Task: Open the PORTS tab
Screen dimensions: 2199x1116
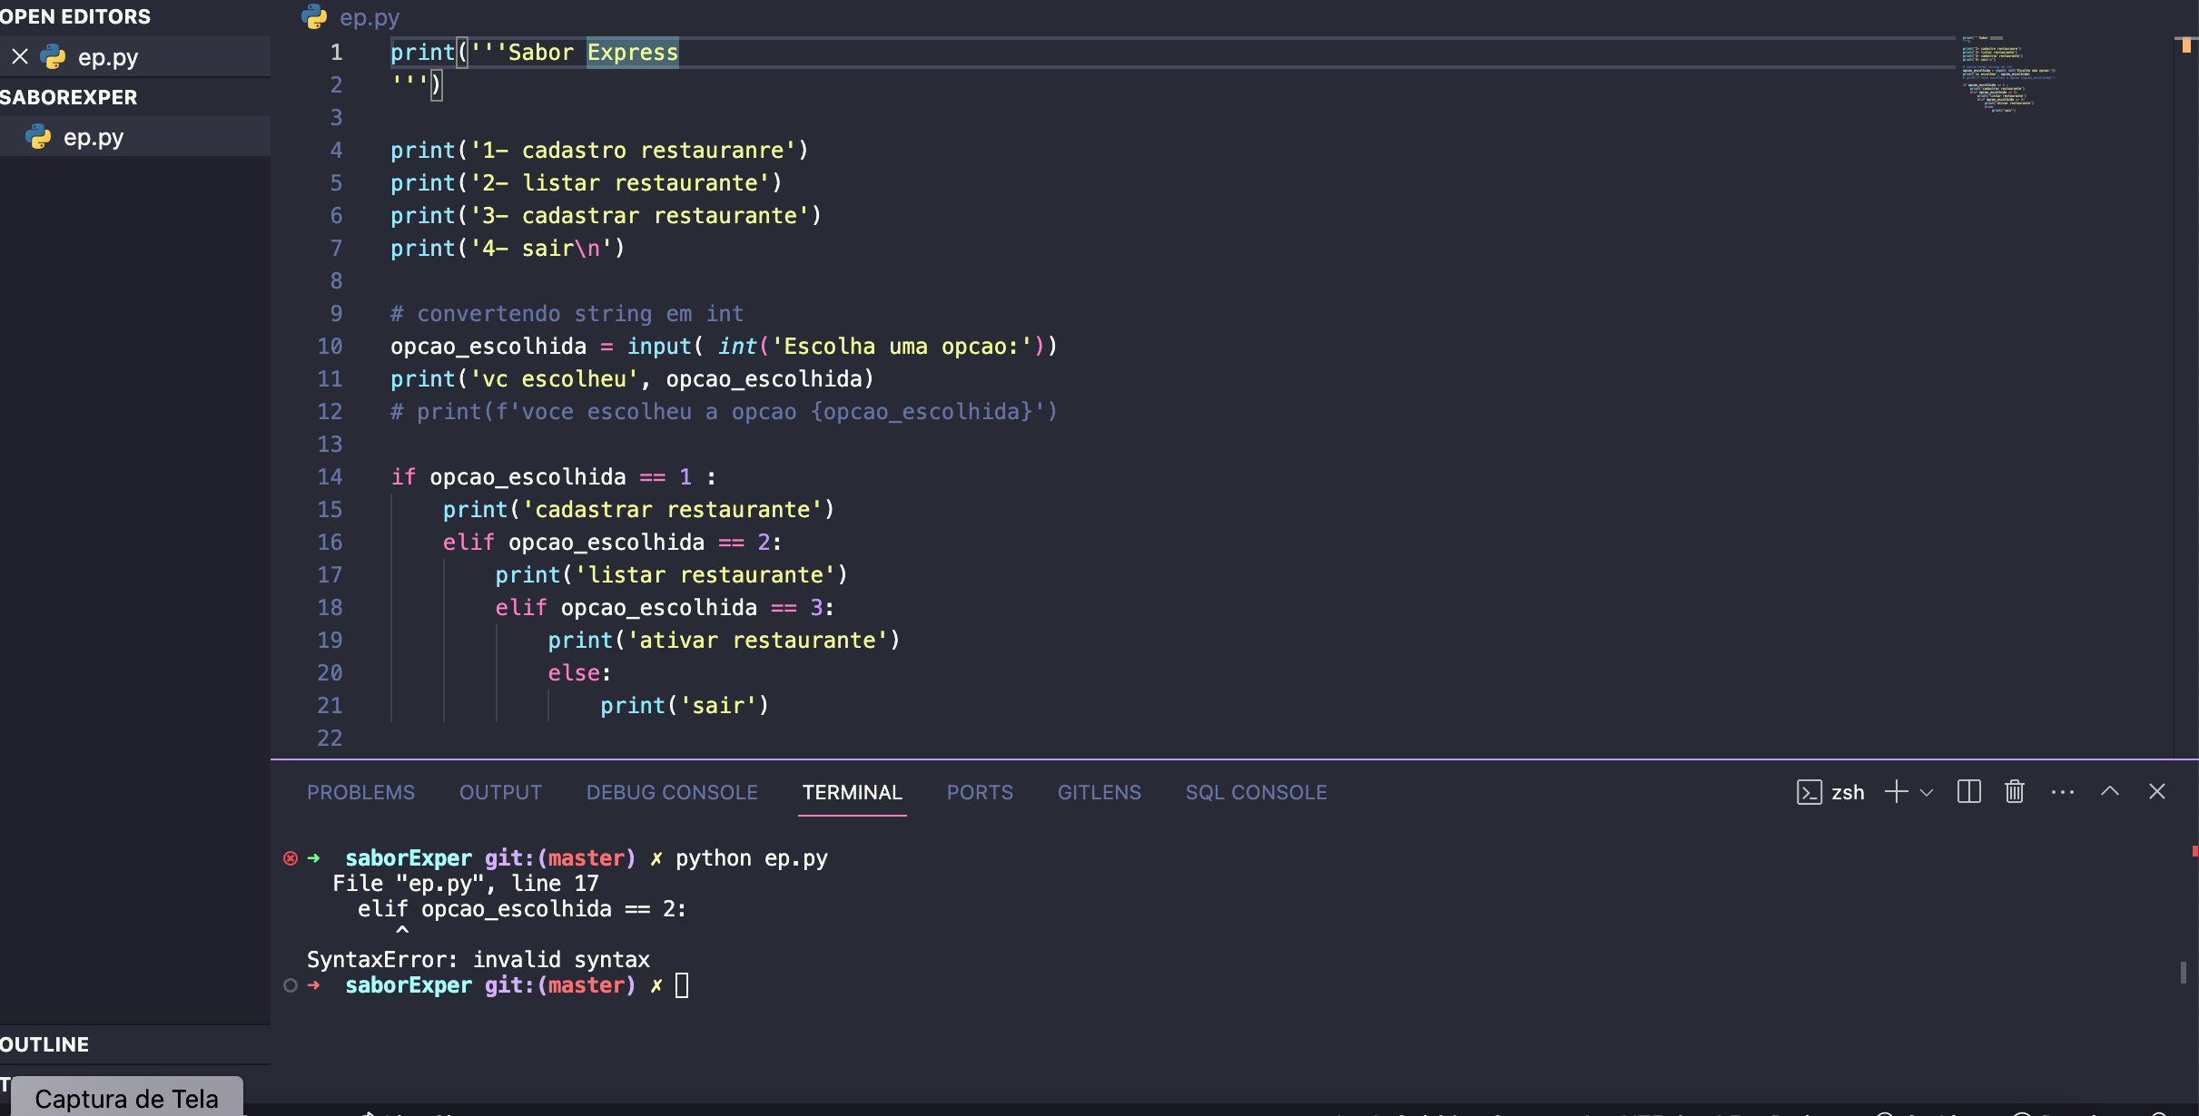Action: click(x=980, y=792)
